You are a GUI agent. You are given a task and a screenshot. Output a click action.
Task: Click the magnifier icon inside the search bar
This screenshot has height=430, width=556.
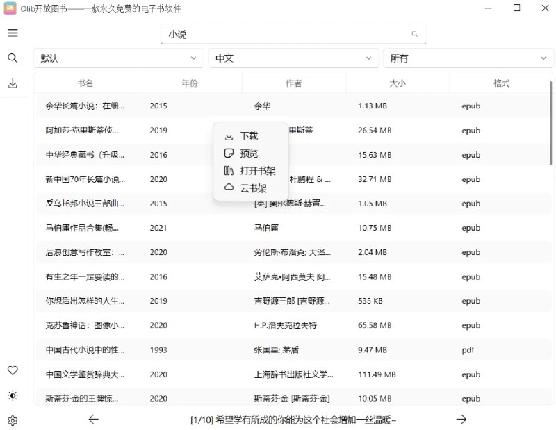click(414, 33)
